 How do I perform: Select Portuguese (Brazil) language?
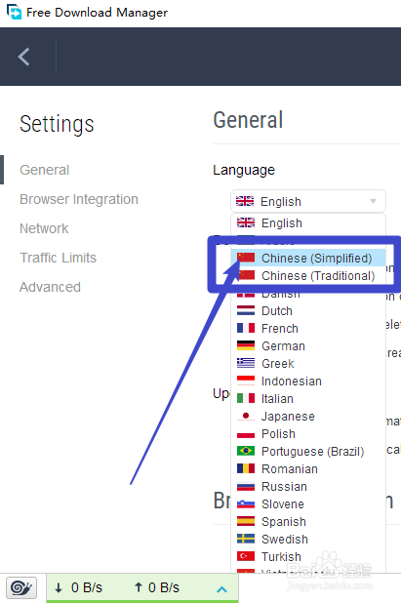(308, 452)
